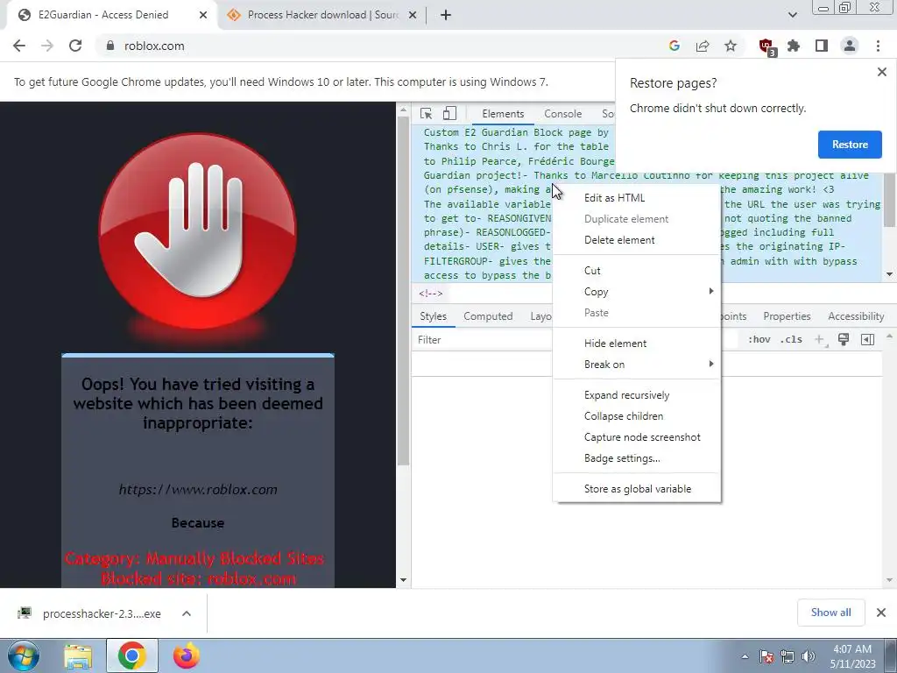Click the padlock site info icon
Image resolution: width=897 pixels, height=673 pixels.
point(110,46)
